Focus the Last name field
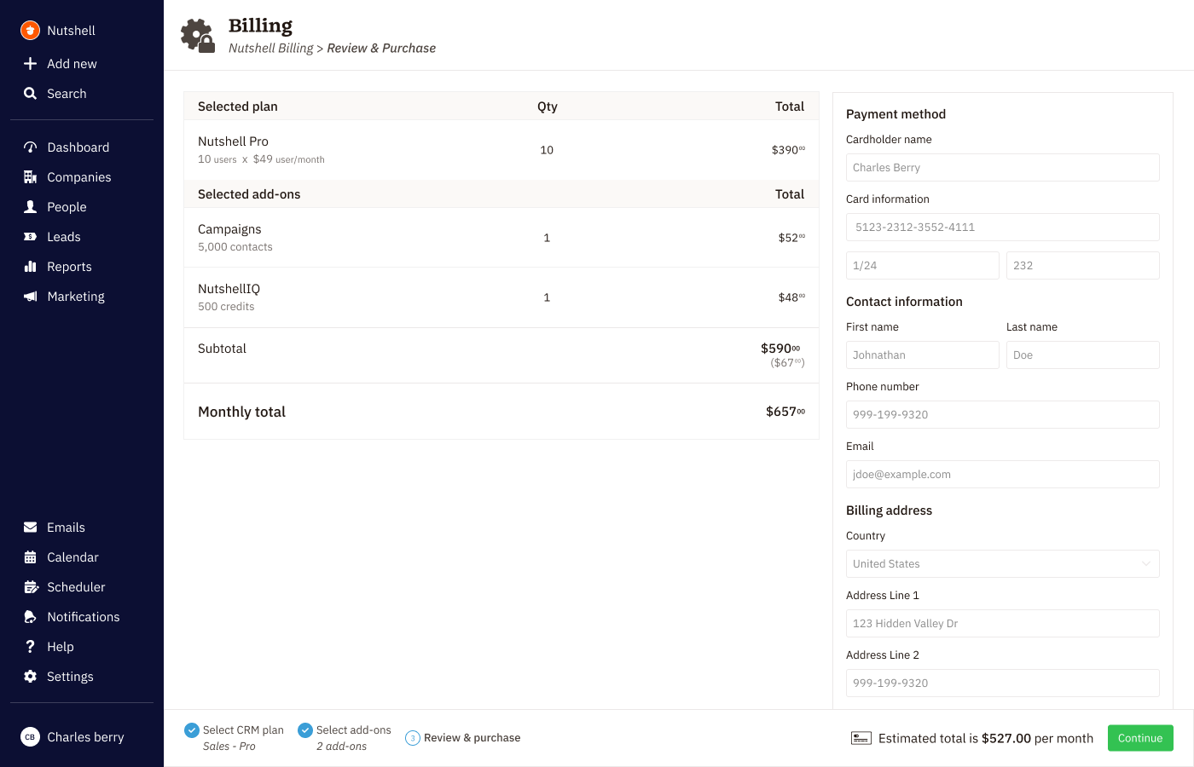This screenshot has height=767, width=1194. (1083, 355)
